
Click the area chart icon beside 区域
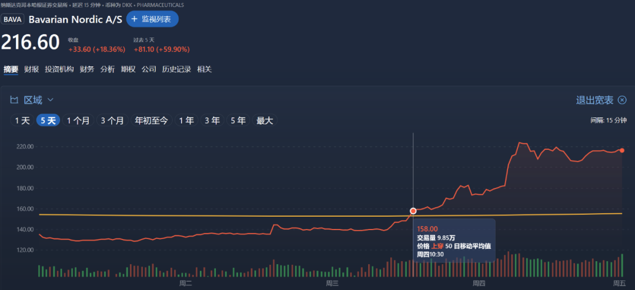point(14,100)
